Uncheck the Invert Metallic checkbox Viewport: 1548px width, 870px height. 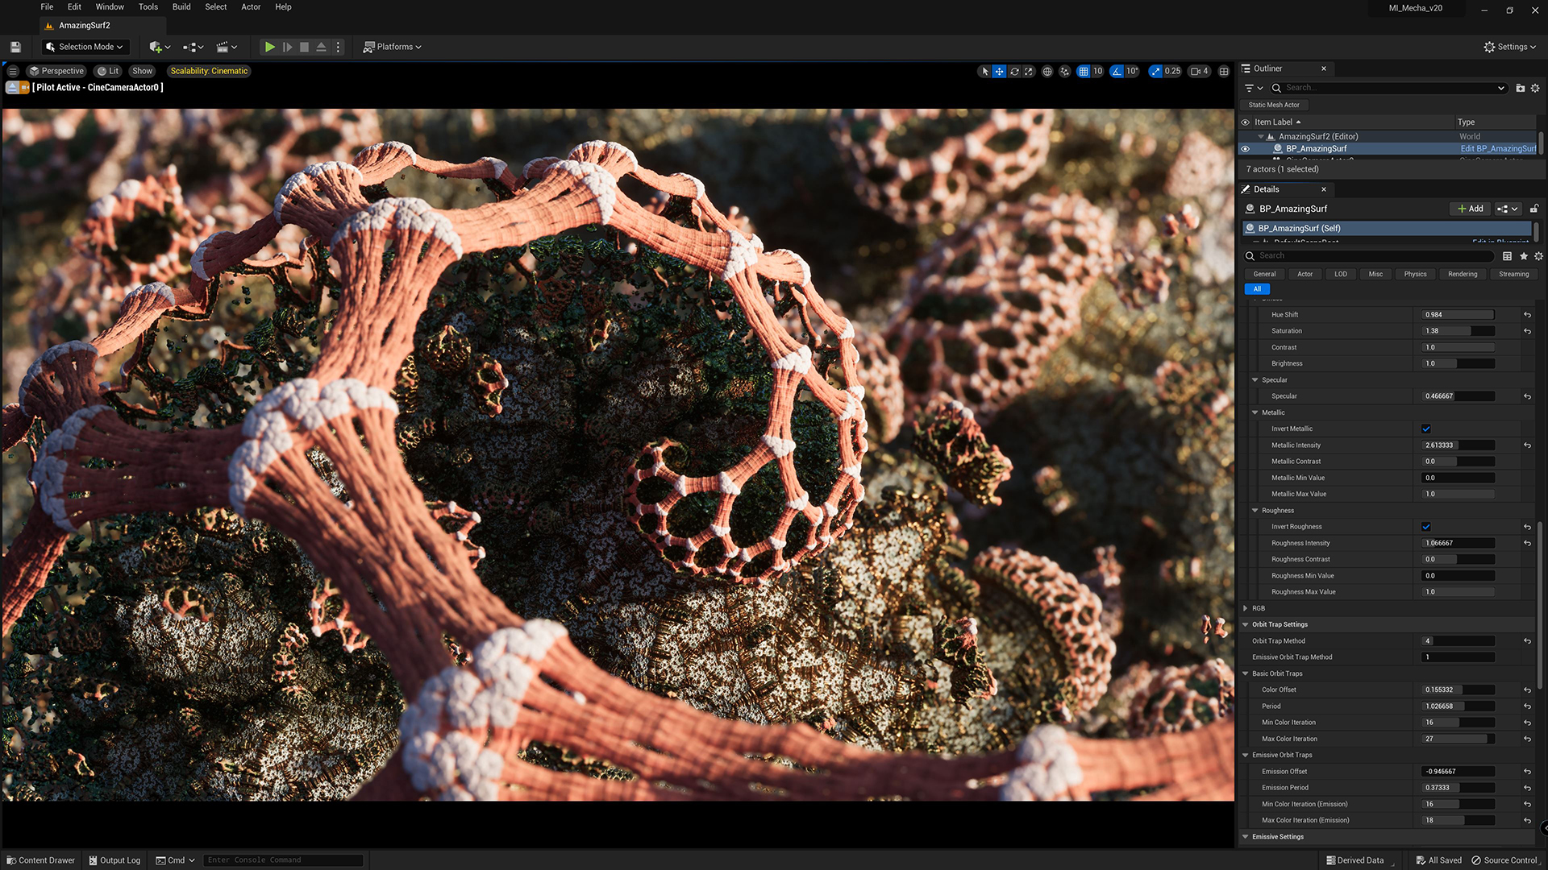pos(1426,429)
